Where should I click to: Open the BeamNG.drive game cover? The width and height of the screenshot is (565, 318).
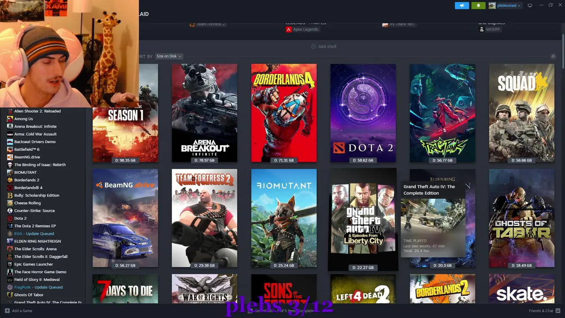point(125,218)
